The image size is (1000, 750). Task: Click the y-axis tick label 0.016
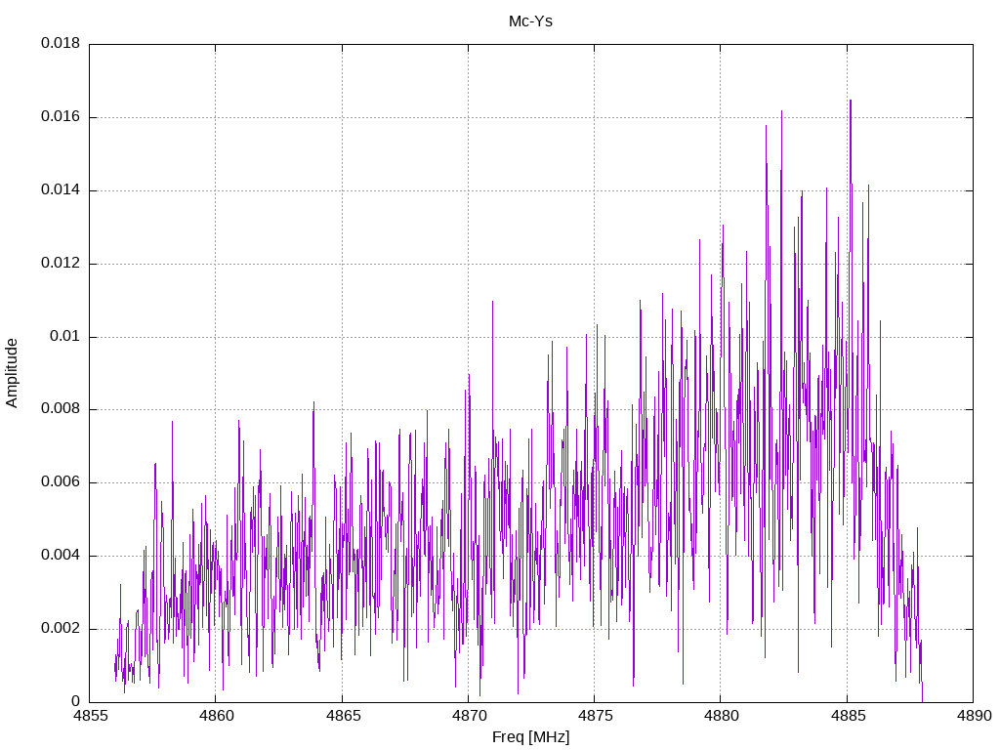click(61, 117)
